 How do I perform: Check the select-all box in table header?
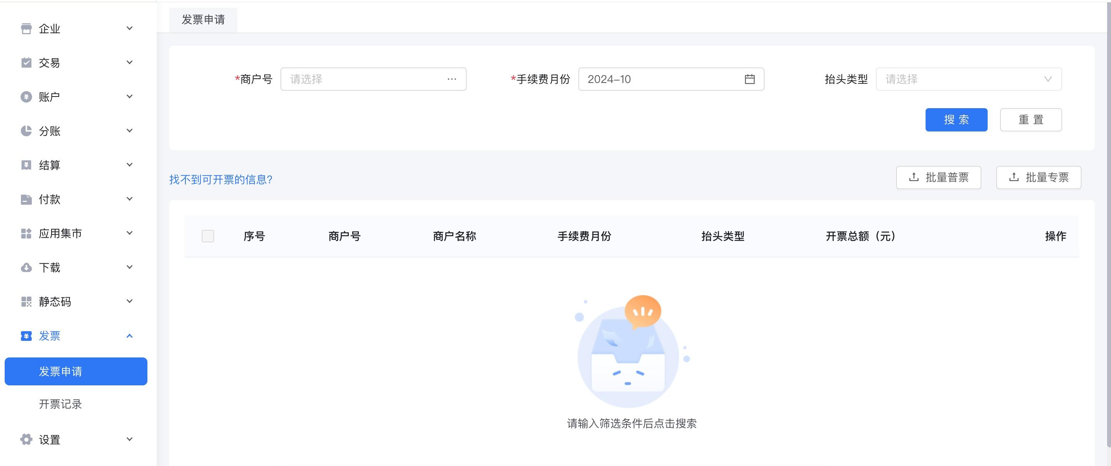tap(208, 236)
